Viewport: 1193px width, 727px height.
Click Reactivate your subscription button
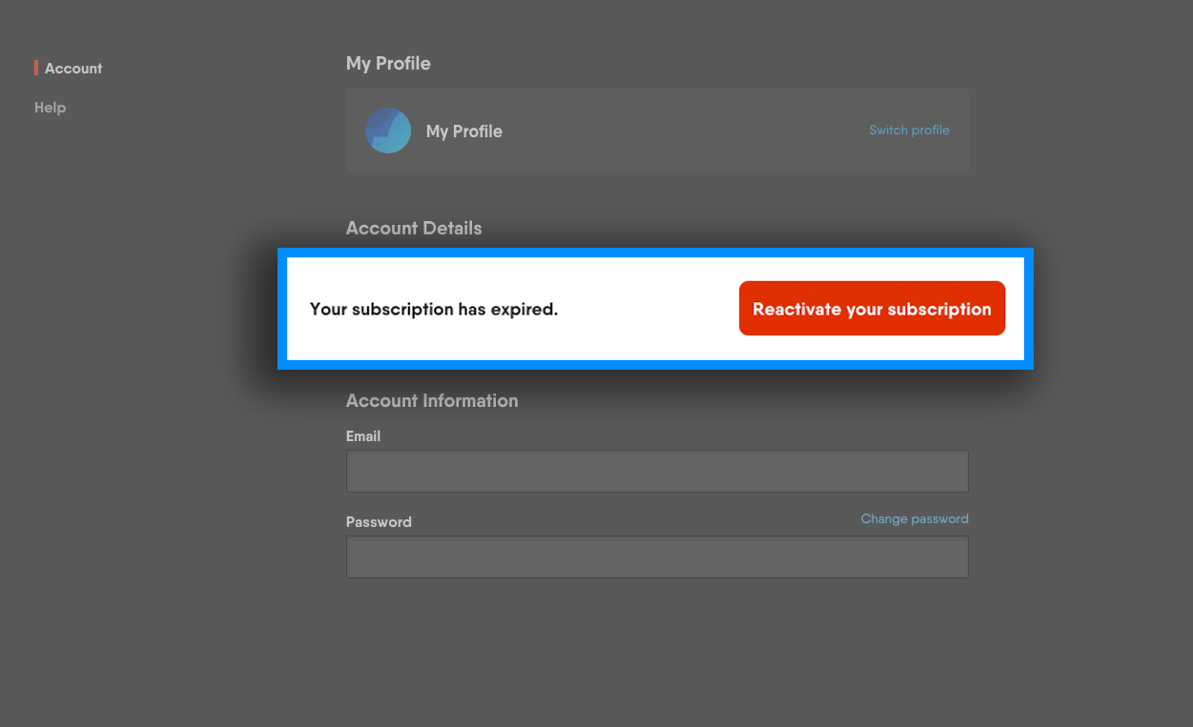pos(872,309)
